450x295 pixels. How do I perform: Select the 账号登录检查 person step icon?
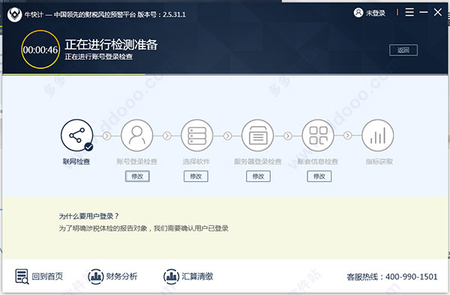tap(137, 136)
